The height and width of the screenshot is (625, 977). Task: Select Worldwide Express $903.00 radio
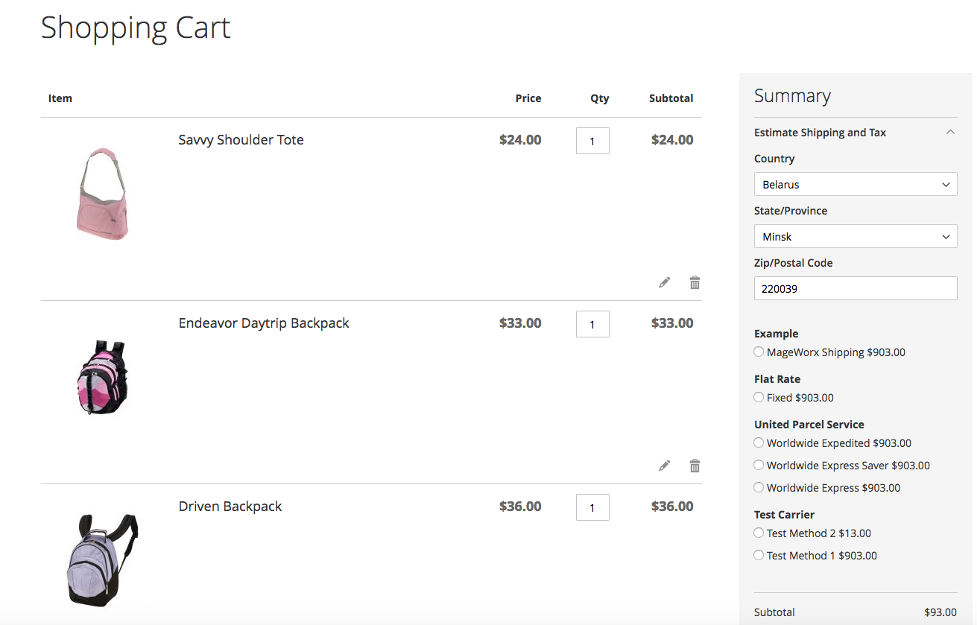coord(759,487)
